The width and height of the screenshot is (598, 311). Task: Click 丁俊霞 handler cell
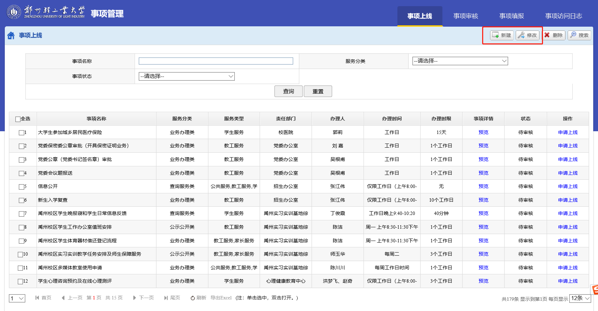(338, 213)
